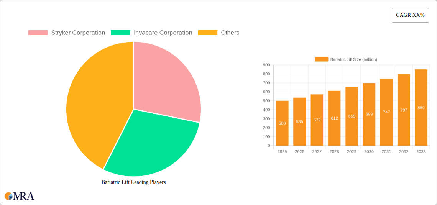
Task: Click the 700 y-axis label
Action: tap(266, 83)
